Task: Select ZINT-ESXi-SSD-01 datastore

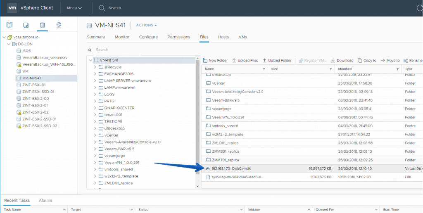Action: (x=38, y=92)
